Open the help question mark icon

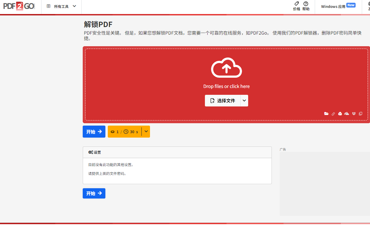tap(306, 4)
